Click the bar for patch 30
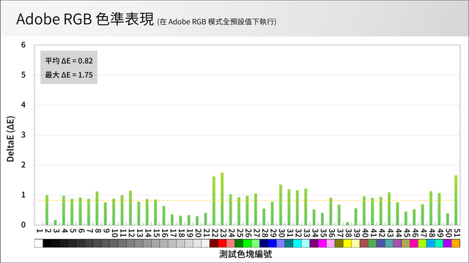This screenshot has width=469, height=263. point(281,205)
